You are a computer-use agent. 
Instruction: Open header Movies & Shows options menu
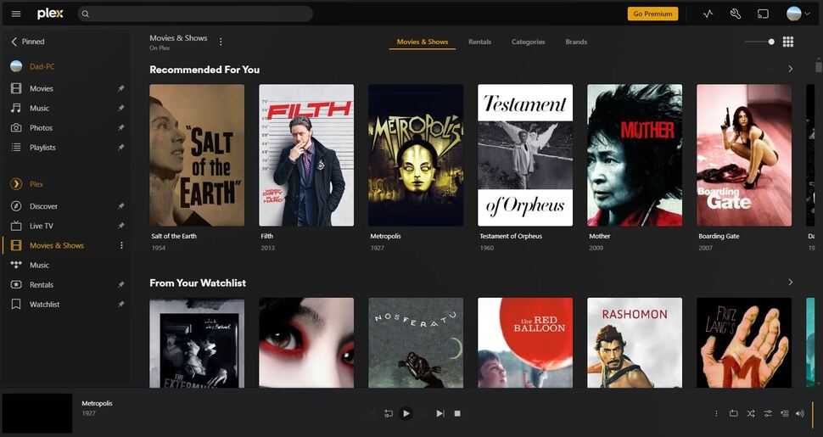221,42
